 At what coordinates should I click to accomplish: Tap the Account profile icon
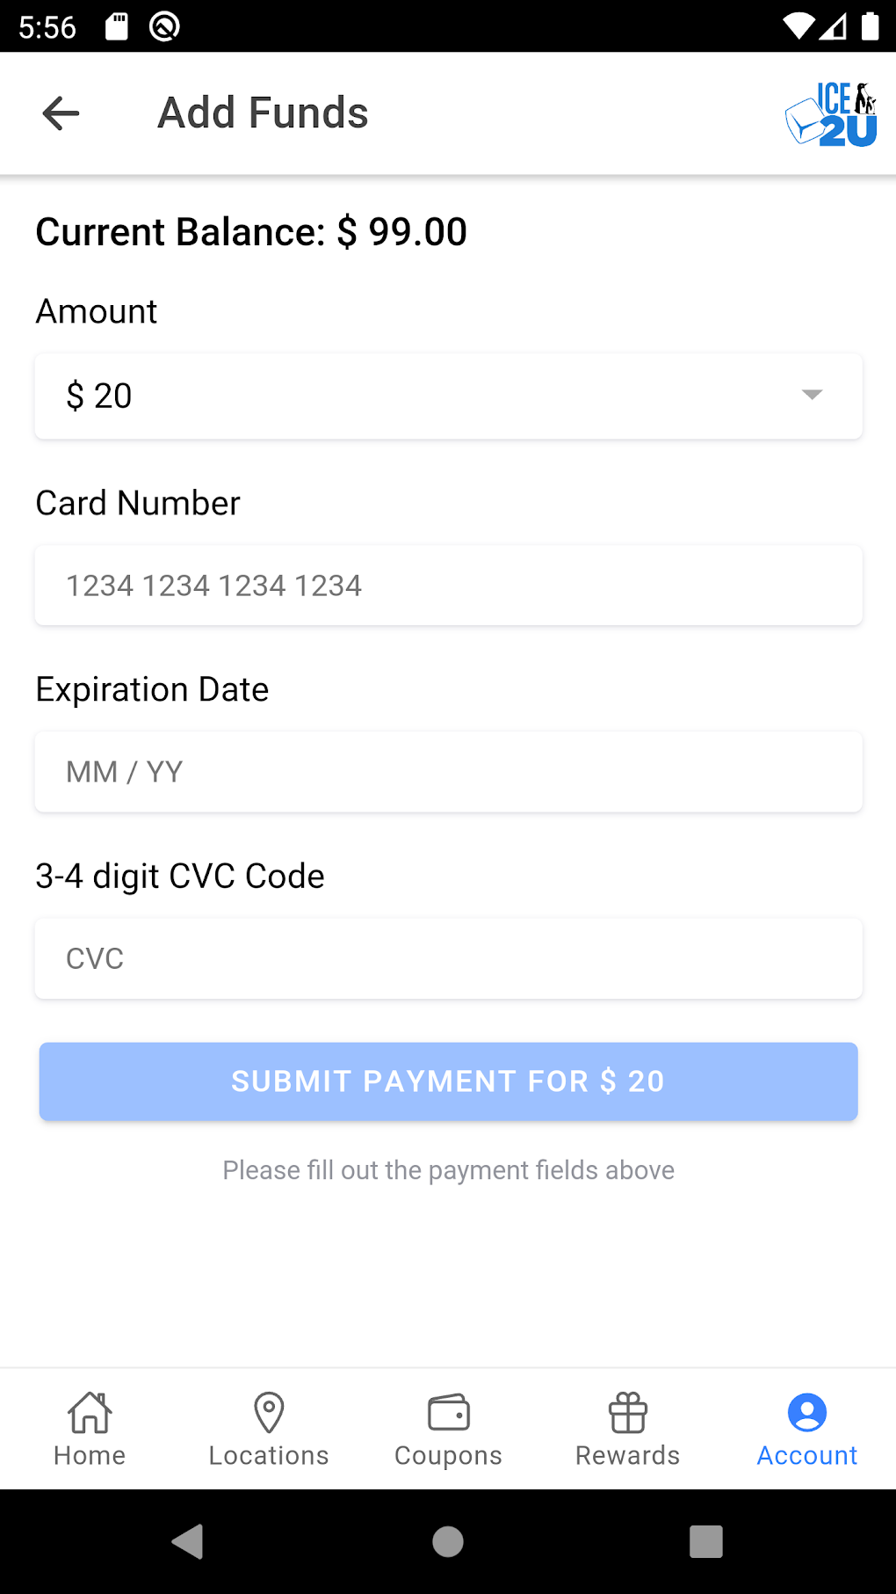tap(806, 1413)
